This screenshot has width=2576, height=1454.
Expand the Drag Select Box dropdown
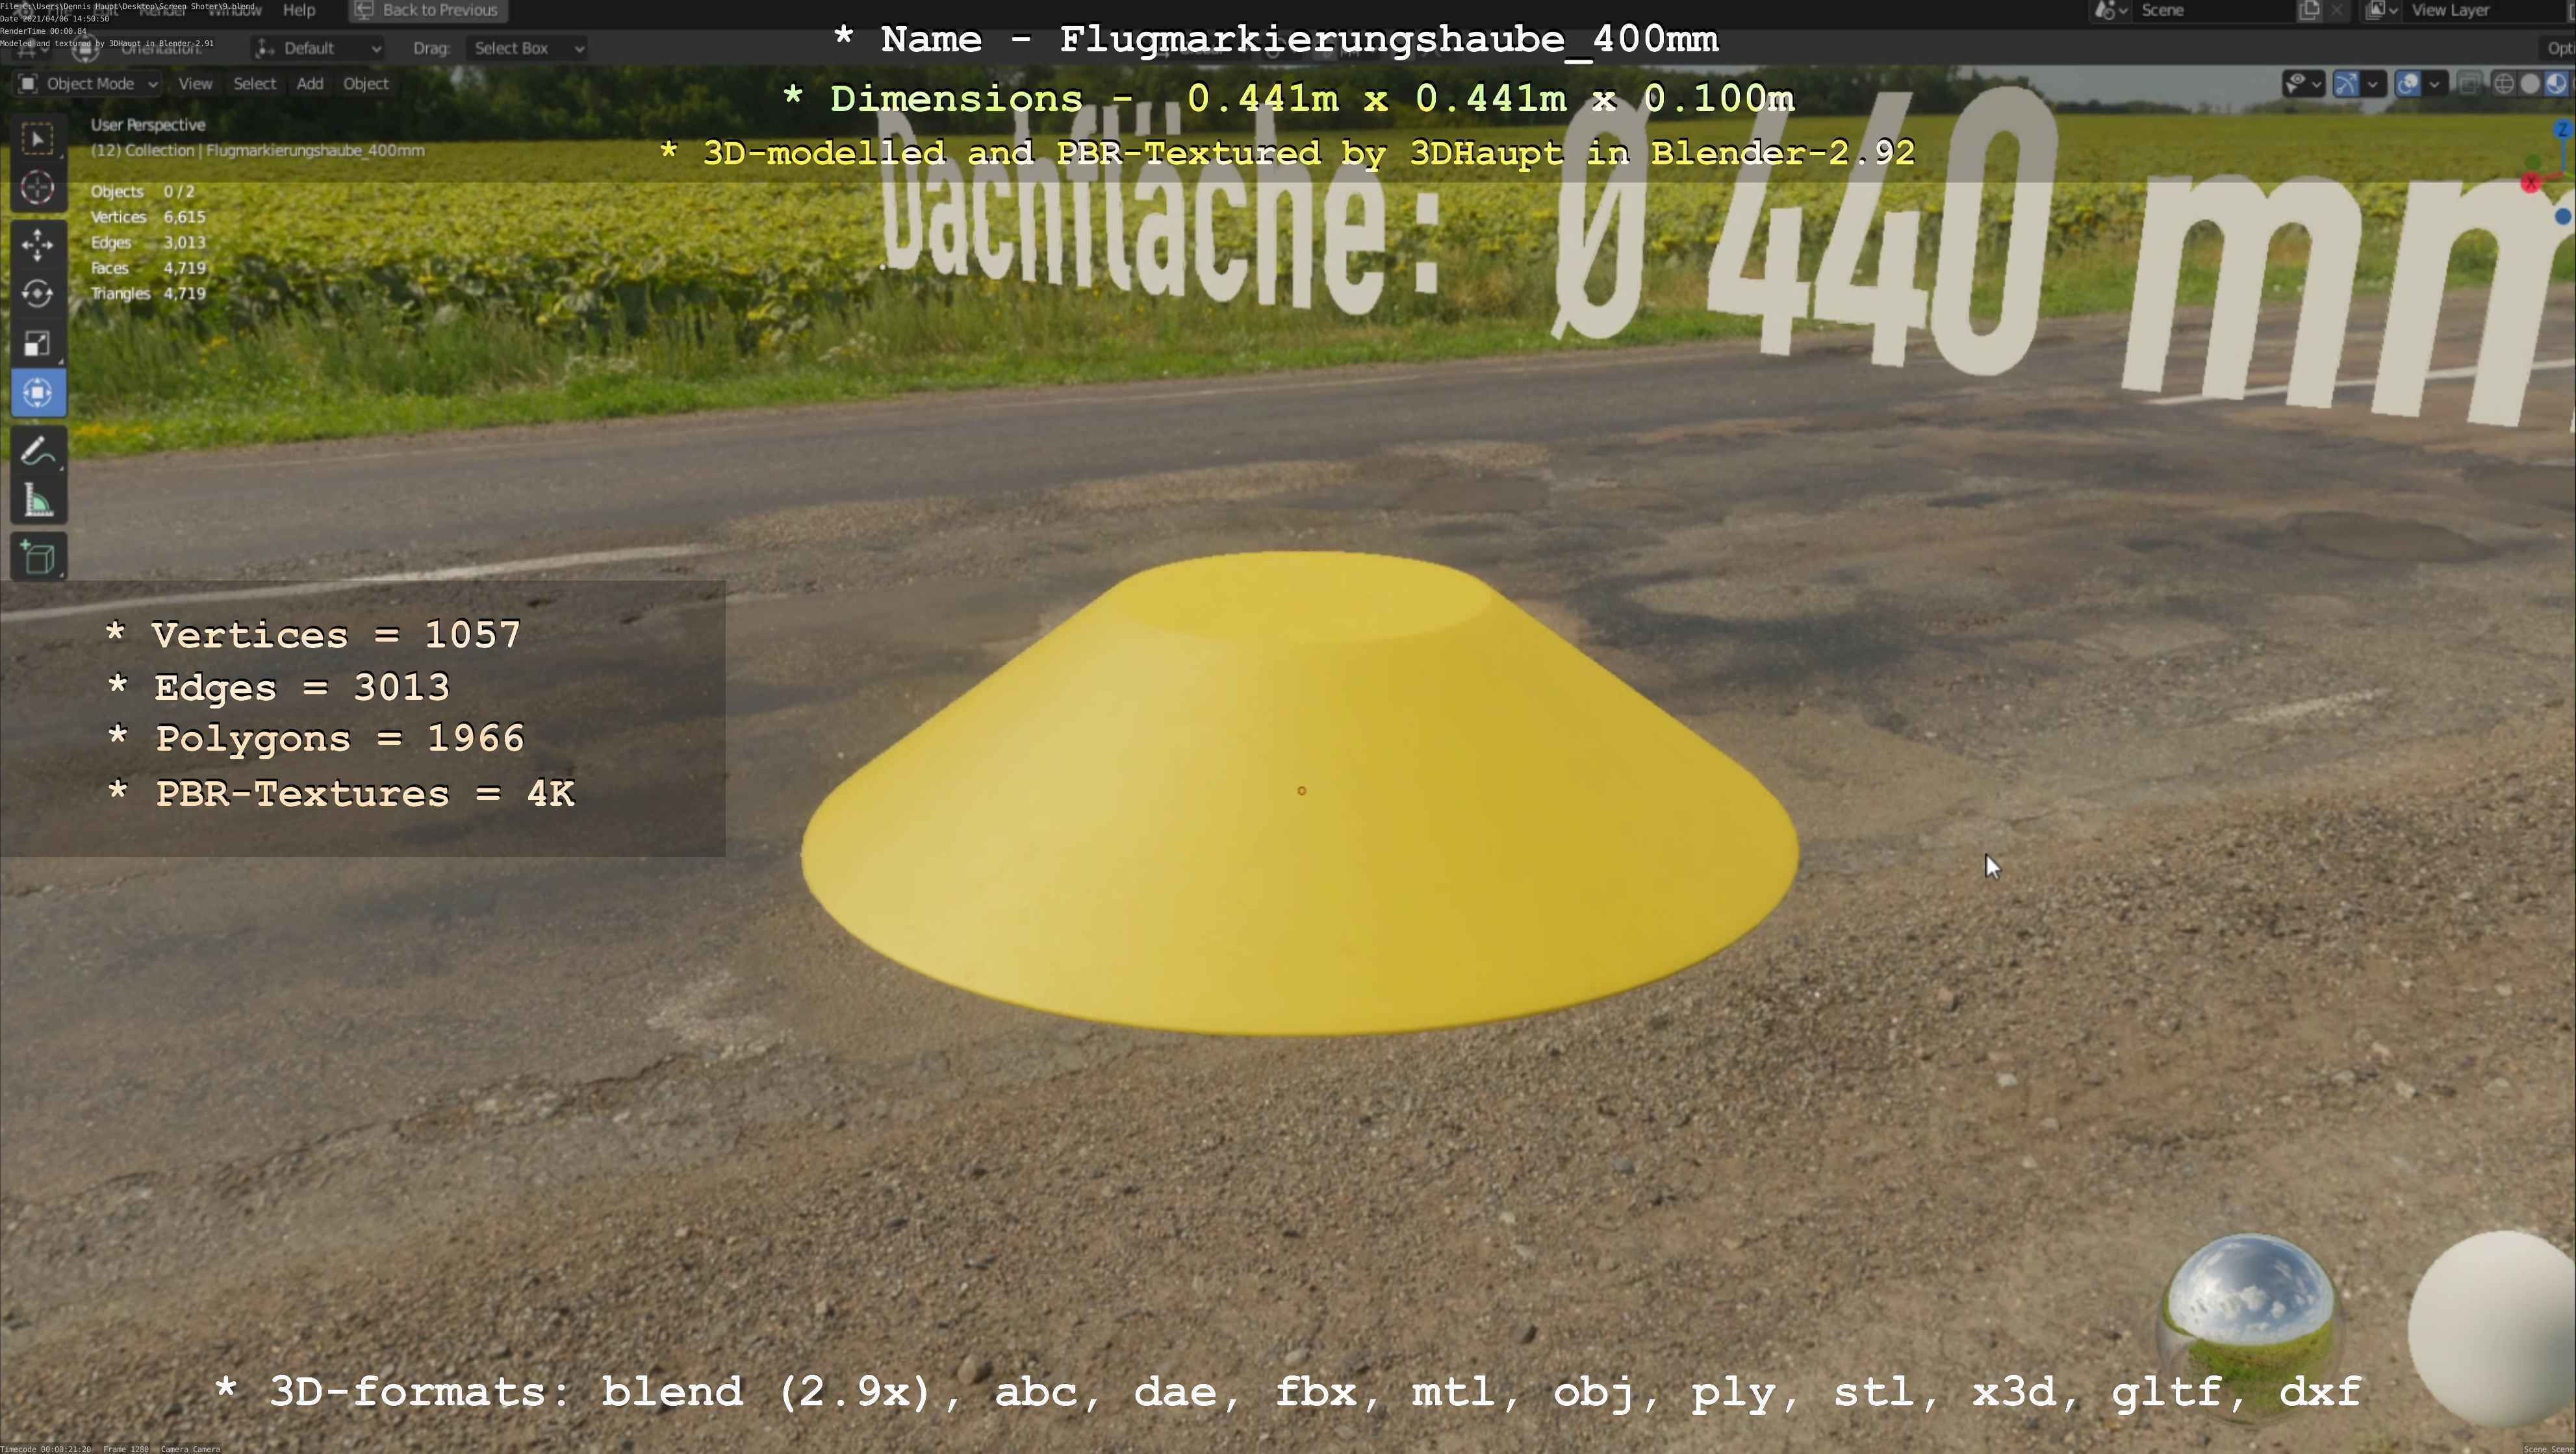click(526, 48)
